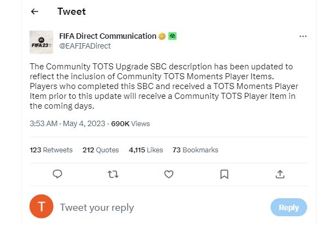Click the blue Reply button
This screenshot has width=329, height=225.
[289, 208]
